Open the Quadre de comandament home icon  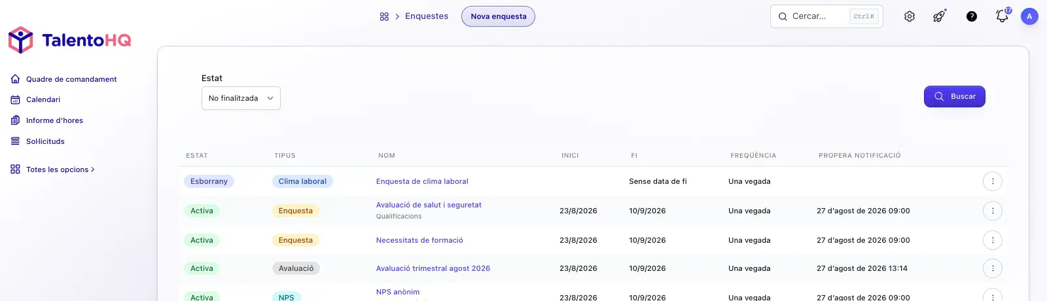click(15, 79)
